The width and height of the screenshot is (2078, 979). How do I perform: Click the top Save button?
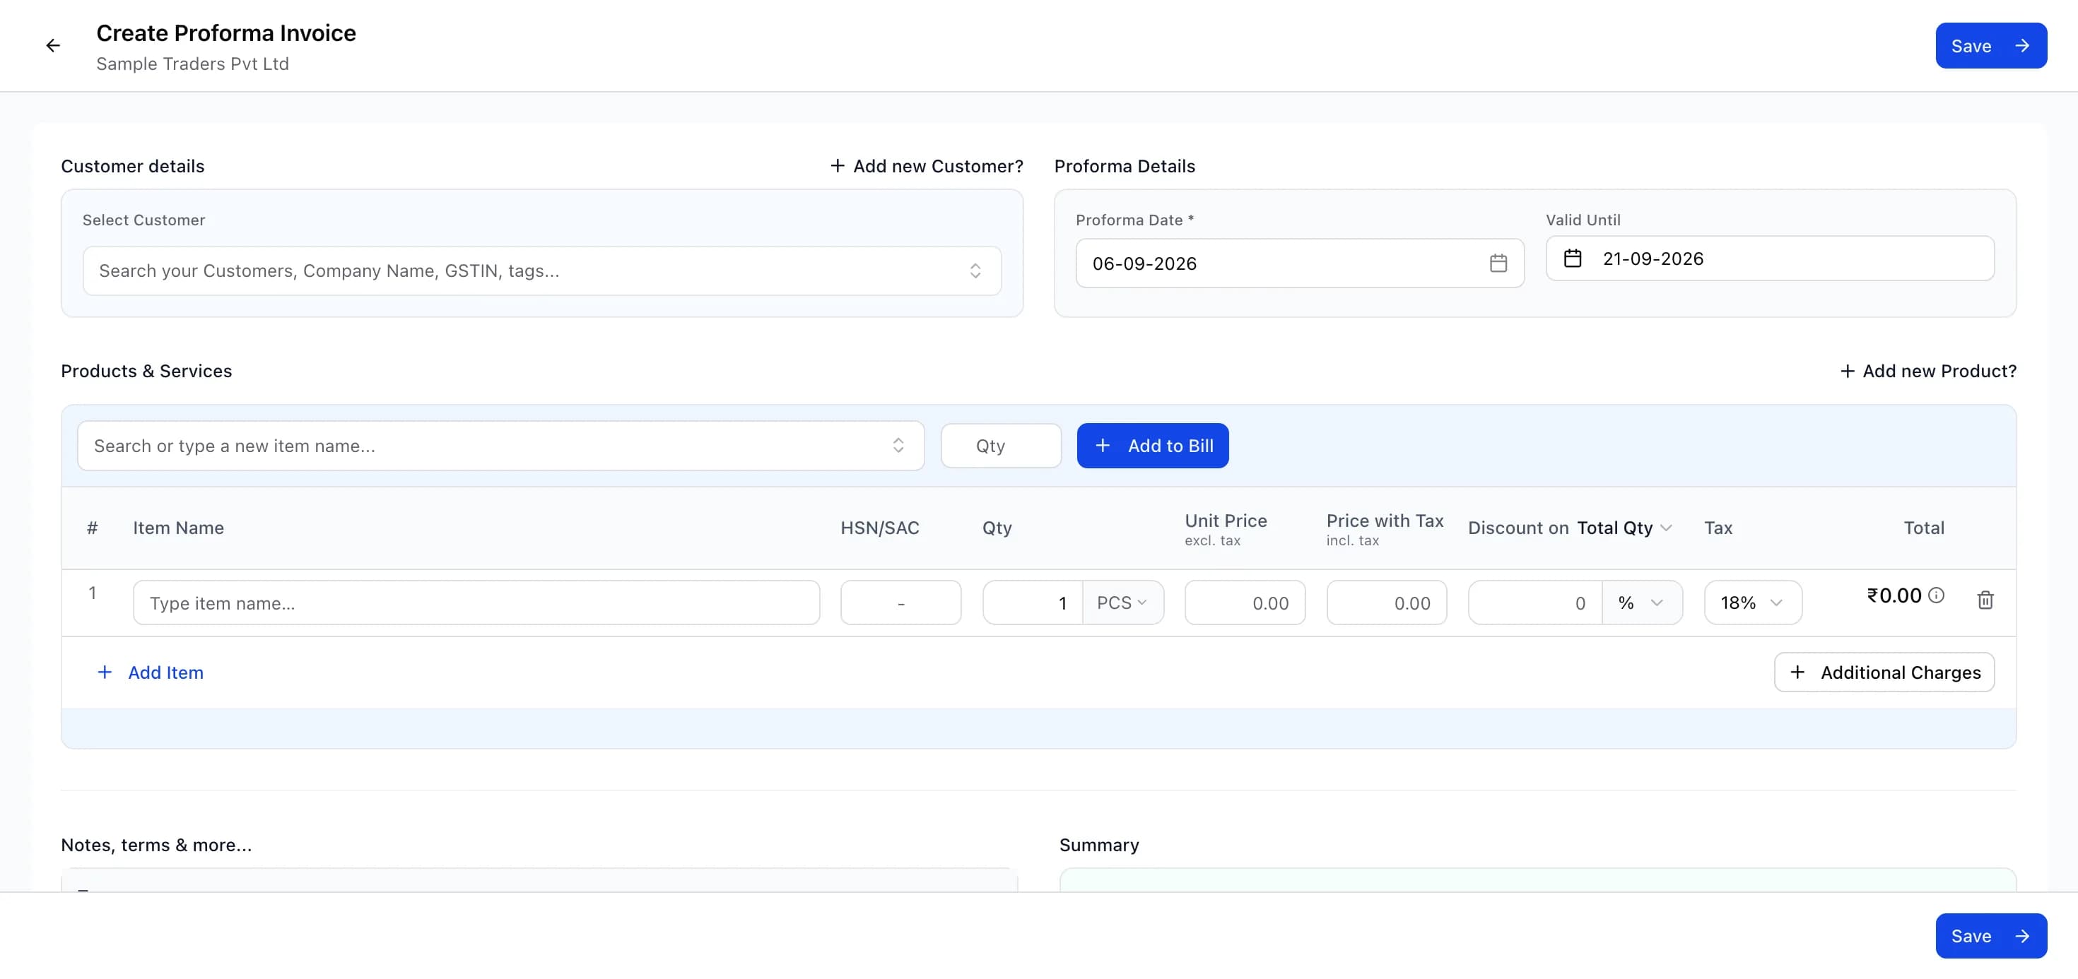pos(1990,46)
